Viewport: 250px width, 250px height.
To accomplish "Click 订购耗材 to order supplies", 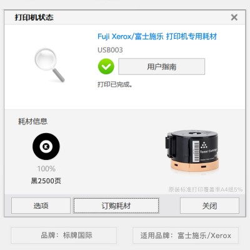I will pyautogui.click(x=116, y=206).
